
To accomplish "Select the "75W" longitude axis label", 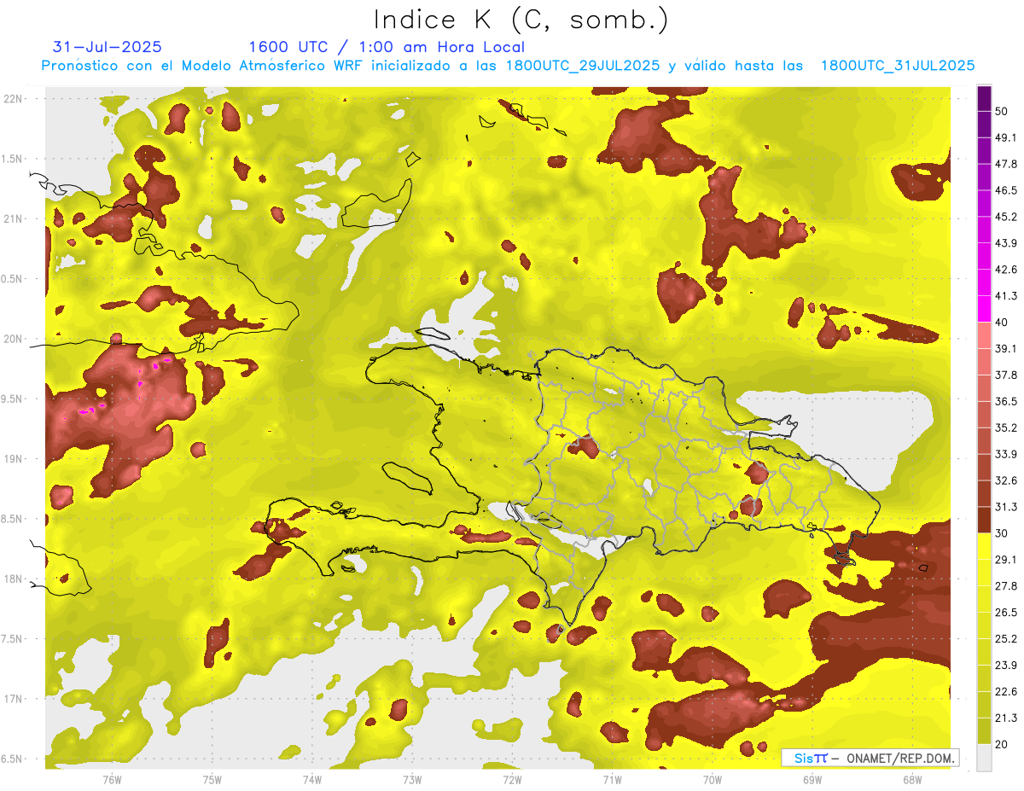I will coord(212,780).
